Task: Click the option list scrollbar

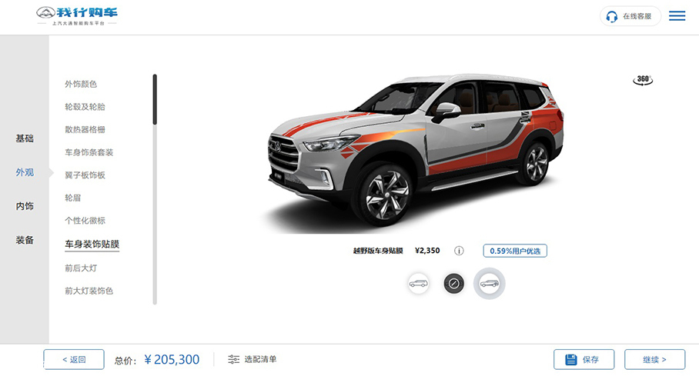Action: (155, 189)
